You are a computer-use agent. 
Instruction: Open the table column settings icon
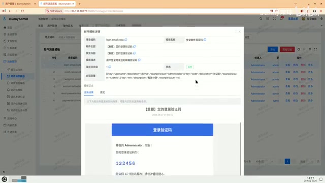click(310, 49)
